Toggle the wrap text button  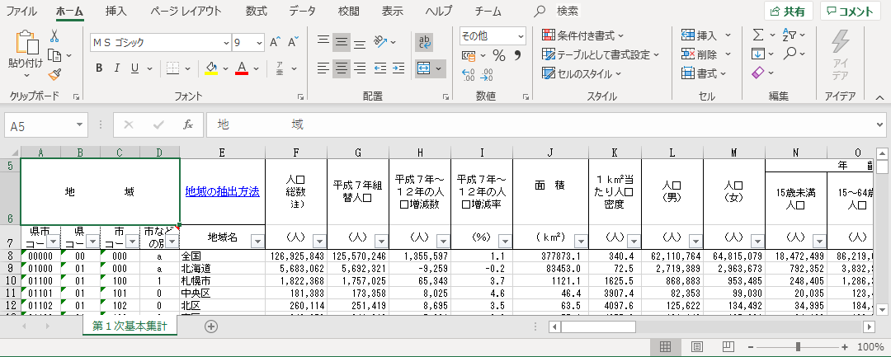click(x=426, y=42)
